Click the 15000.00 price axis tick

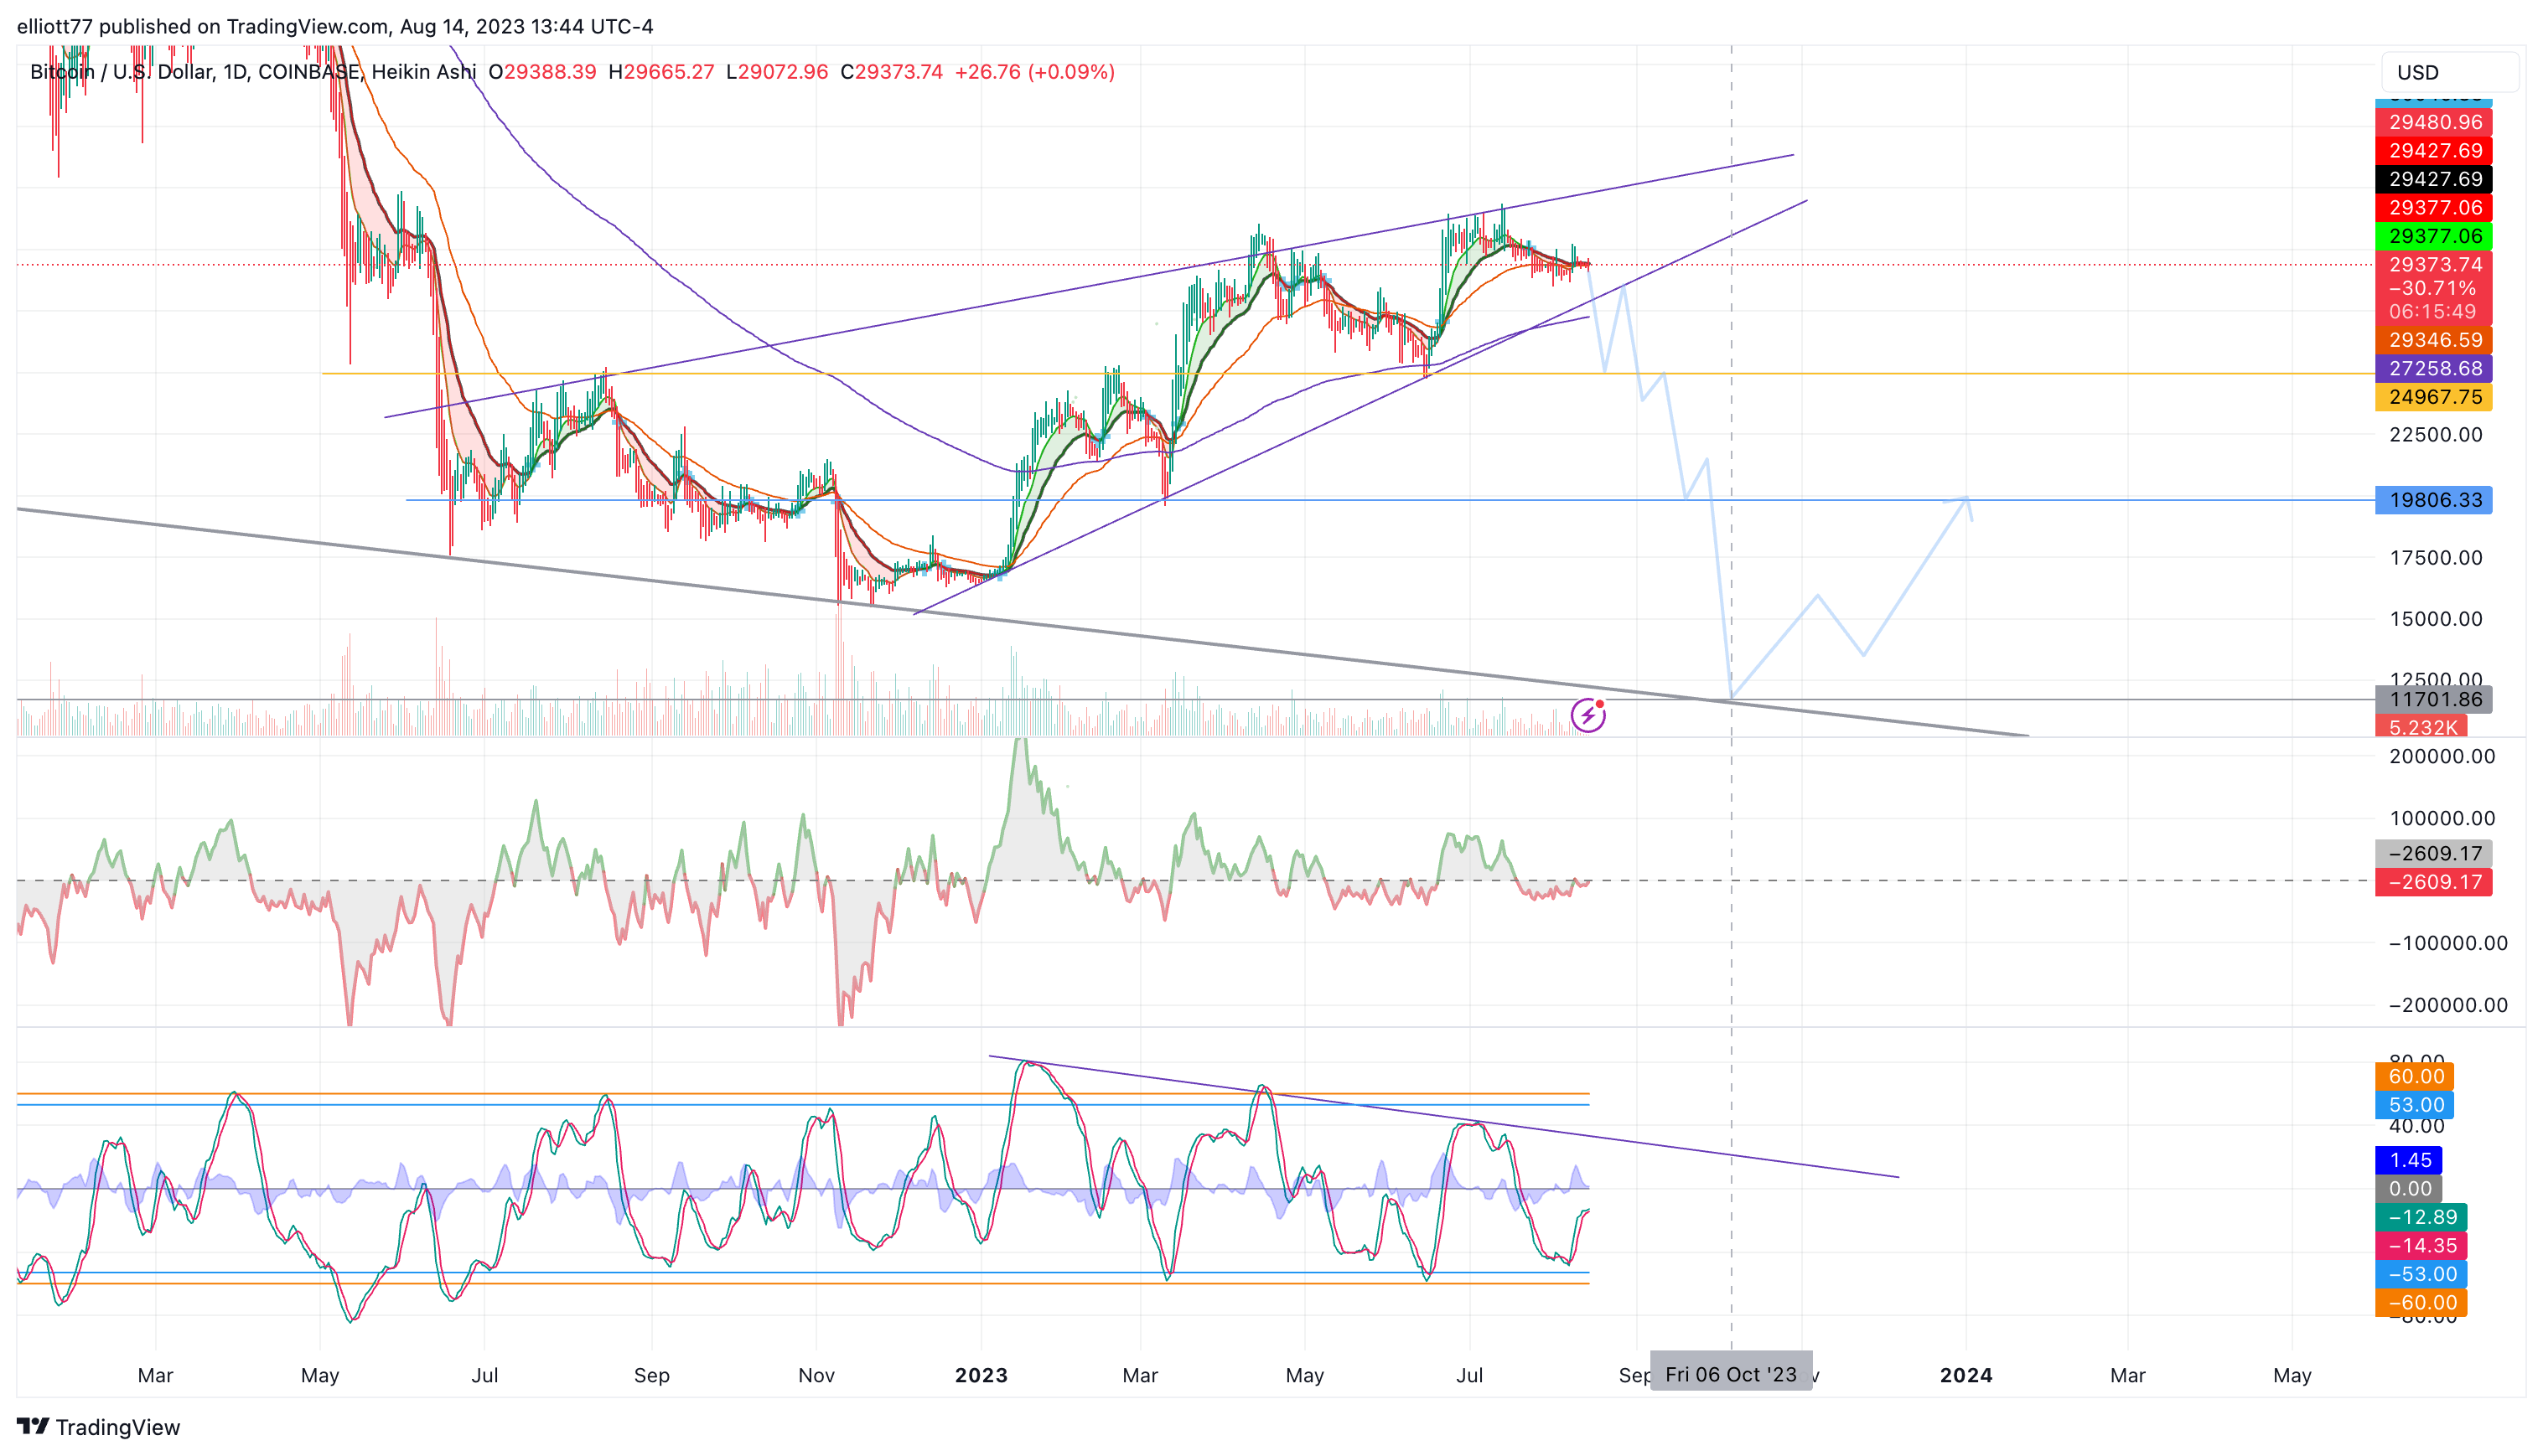[x=2435, y=619]
